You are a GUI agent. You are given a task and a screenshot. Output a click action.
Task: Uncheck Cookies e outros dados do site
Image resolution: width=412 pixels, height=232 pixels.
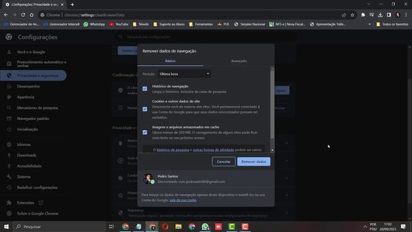[145, 109]
